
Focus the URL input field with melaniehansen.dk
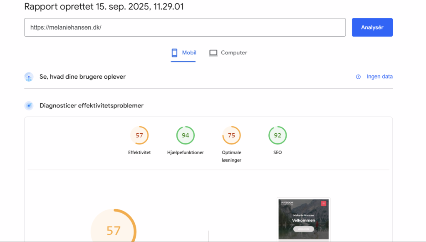click(185, 27)
